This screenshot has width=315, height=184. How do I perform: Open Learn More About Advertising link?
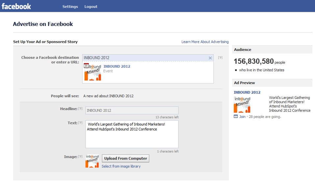click(205, 42)
